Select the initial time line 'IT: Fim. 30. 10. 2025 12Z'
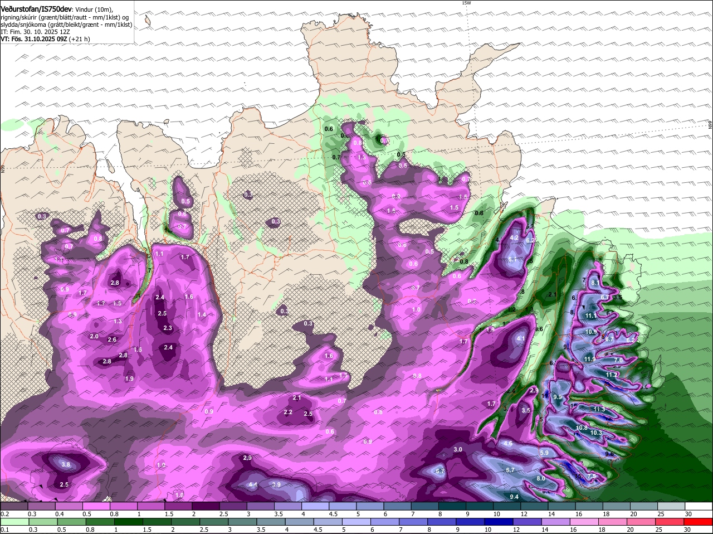This screenshot has width=713, height=534. 35,32
